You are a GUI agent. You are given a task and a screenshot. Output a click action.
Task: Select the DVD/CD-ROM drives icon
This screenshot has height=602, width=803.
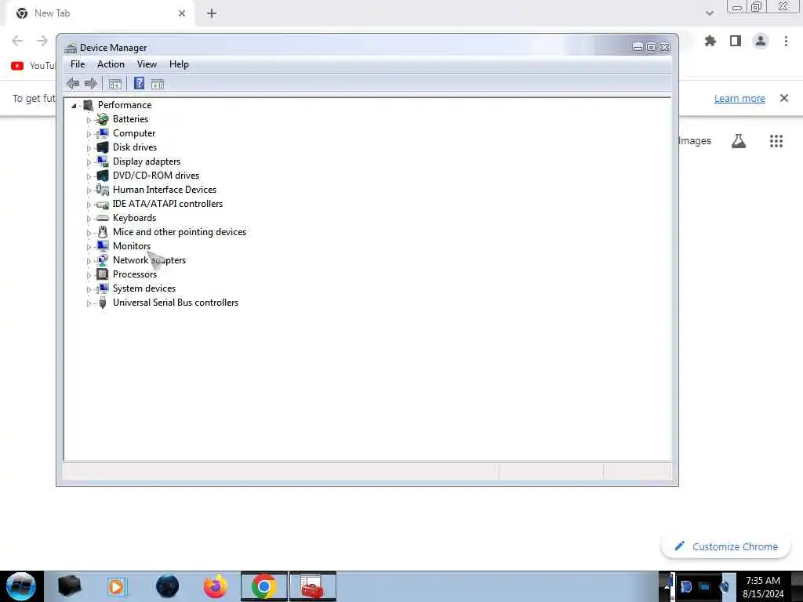click(x=103, y=175)
